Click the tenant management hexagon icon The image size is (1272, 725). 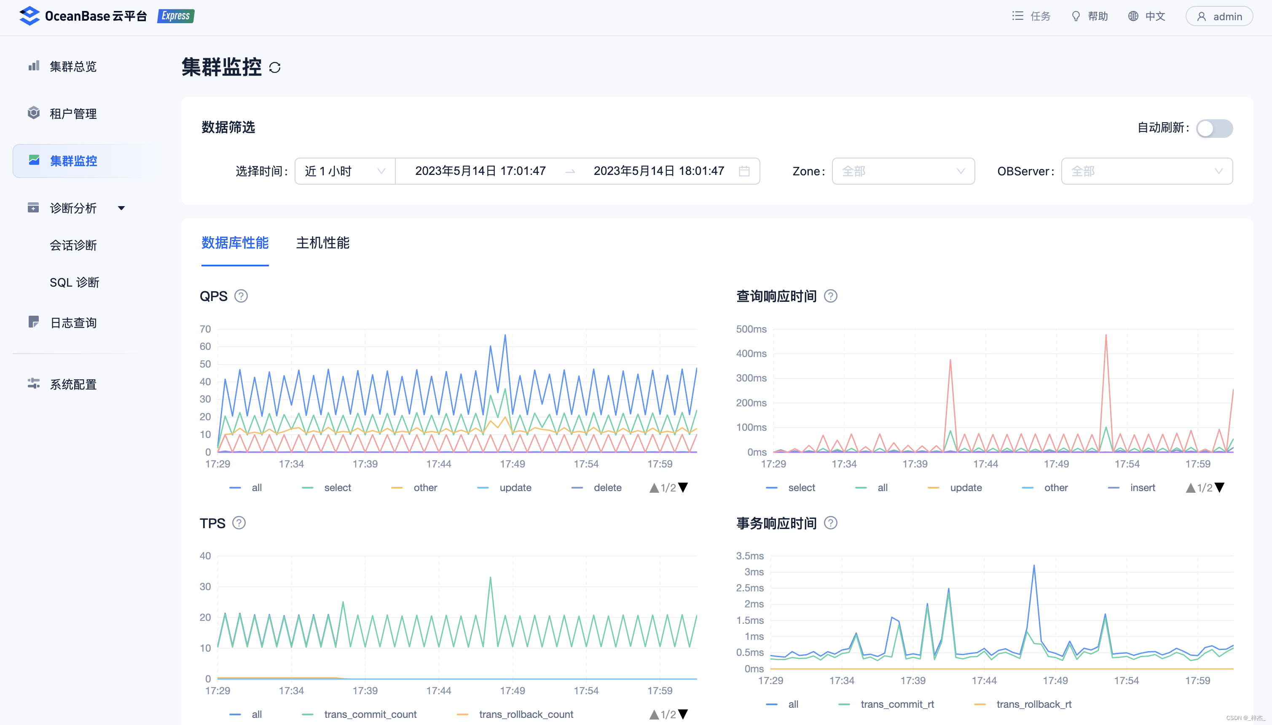pyautogui.click(x=34, y=113)
